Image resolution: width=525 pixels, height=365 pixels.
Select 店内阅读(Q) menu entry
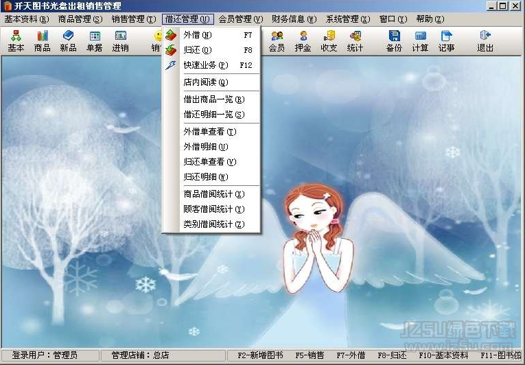click(x=211, y=82)
